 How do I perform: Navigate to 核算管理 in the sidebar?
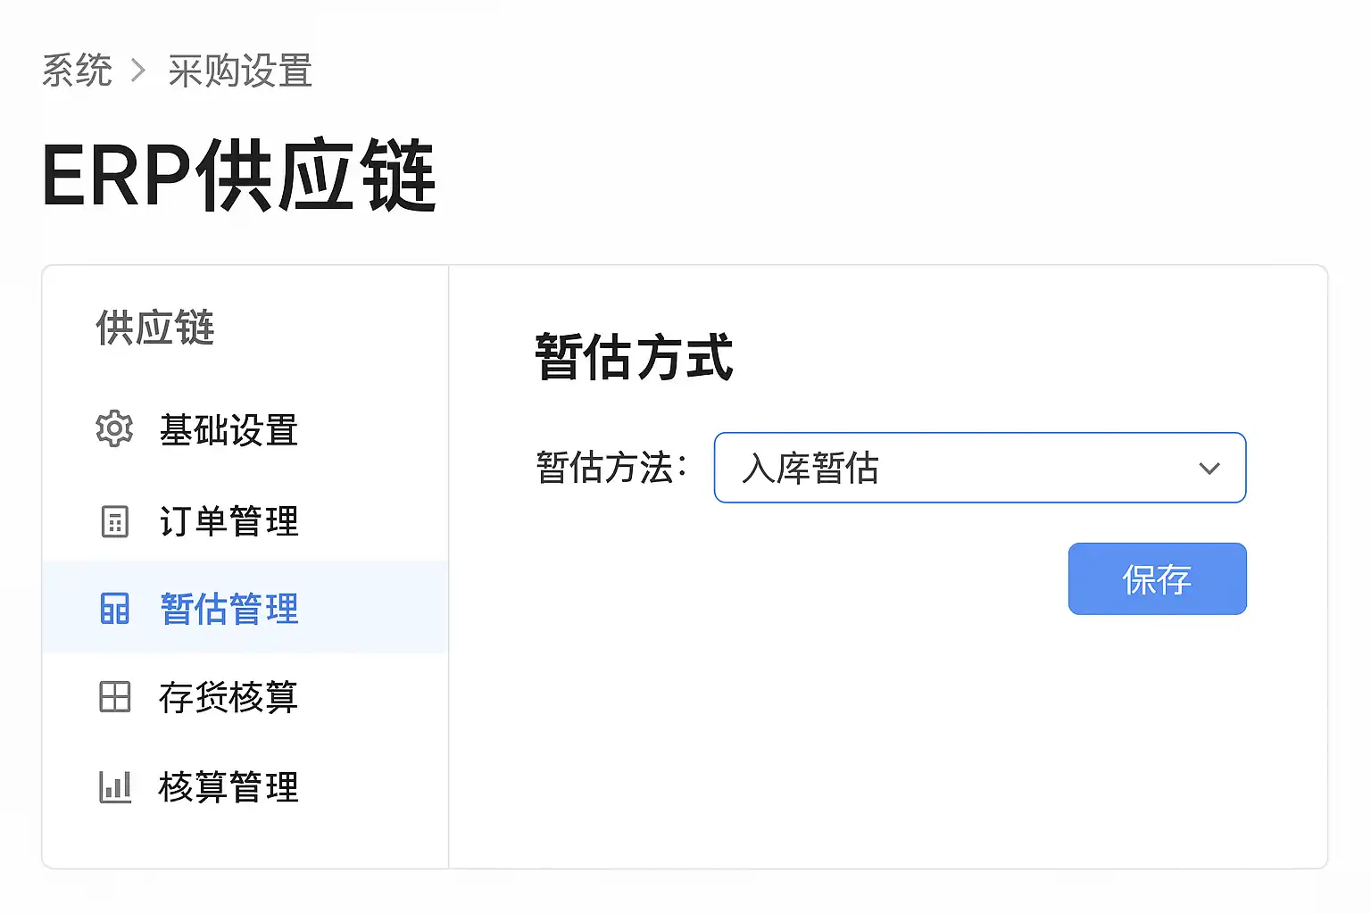pos(228,786)
